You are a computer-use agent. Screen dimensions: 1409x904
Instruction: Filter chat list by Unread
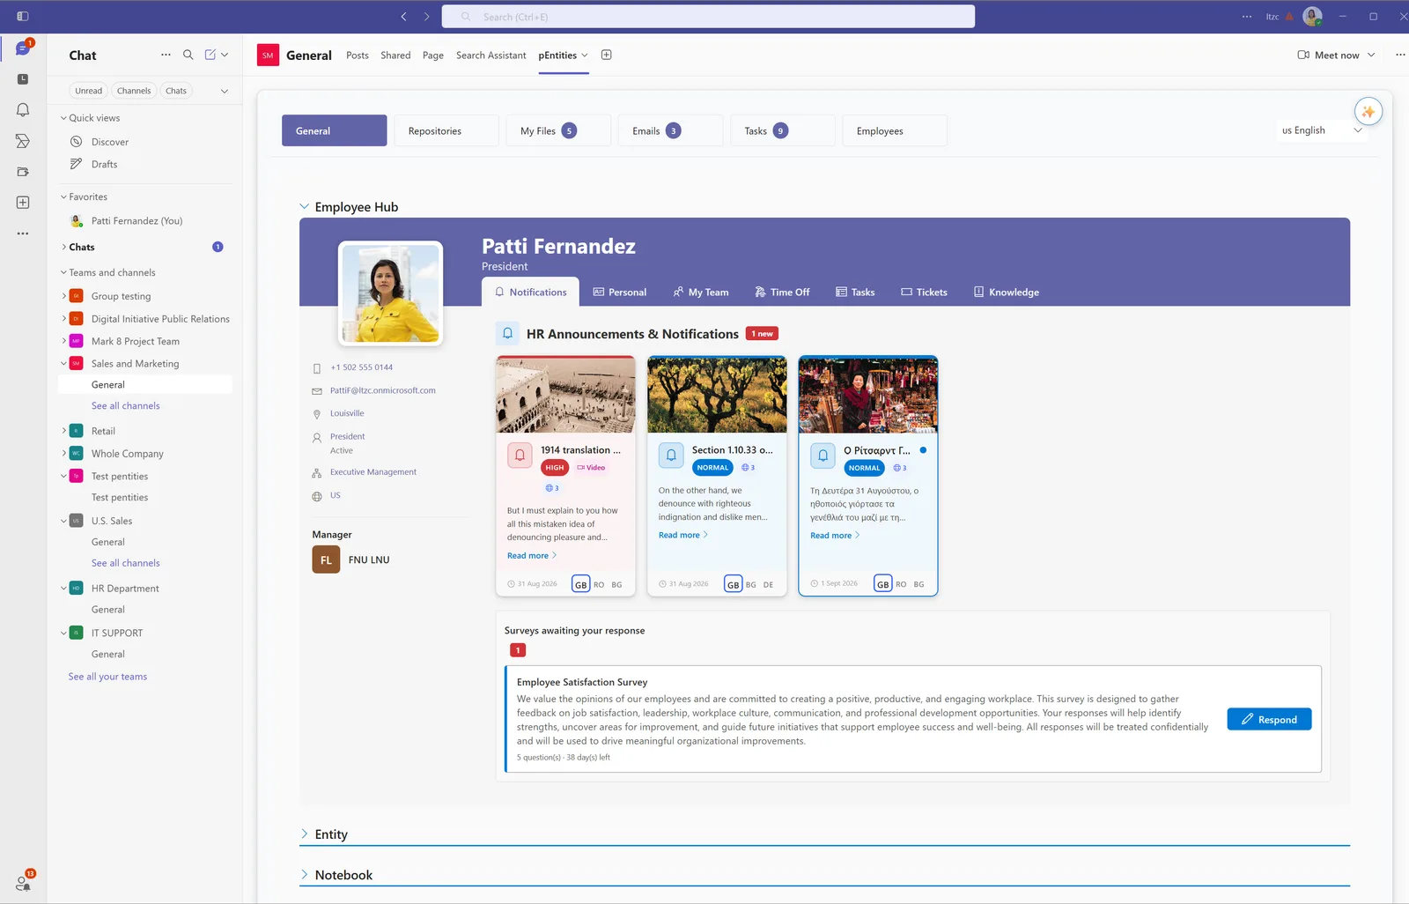tap(88, 91)
